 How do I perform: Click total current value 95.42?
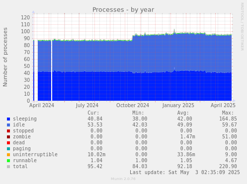pyautogui.click(x=95, y=167)
